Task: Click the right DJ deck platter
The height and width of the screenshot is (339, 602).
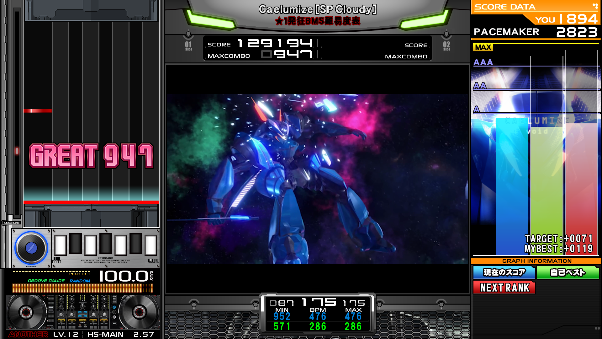Action: (x=139, y=312)
